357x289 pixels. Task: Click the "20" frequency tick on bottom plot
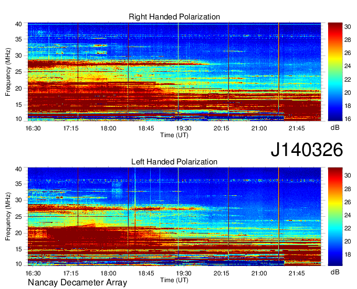pos(19,233)
